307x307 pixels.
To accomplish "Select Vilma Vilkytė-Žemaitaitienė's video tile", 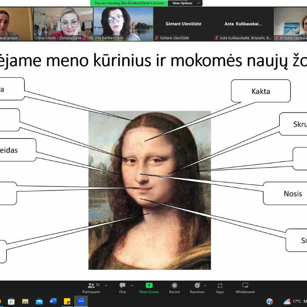I will pos(63,24).
